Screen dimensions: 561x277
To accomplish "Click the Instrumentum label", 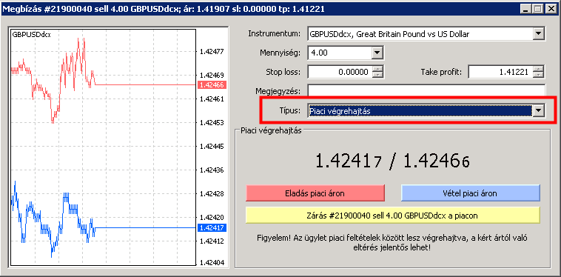I will click(x=275, y=34).
